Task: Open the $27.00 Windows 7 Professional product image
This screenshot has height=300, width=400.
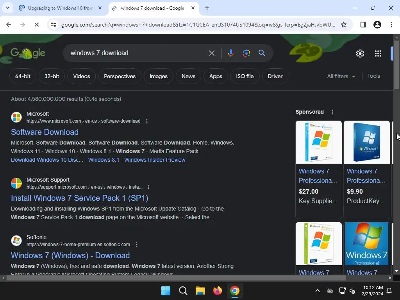Action: click(x=319, y=142)
